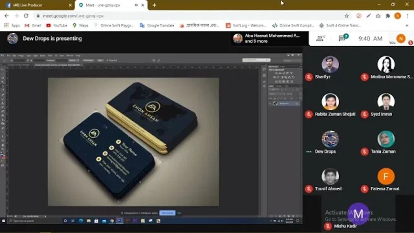
Task: Open the layer filter Kind dropdown
Action: click(x=273, y=89)
